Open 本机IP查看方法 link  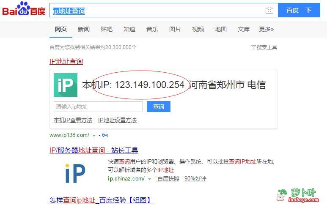coord(73,120)
